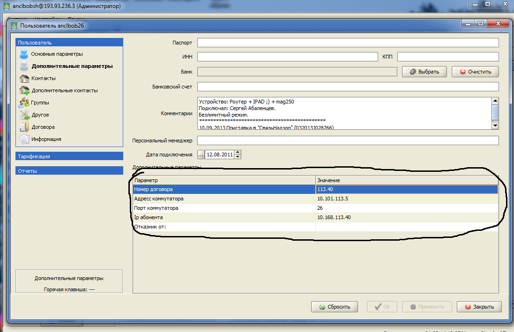Click the Значение column header

click(x=407, y=180)
